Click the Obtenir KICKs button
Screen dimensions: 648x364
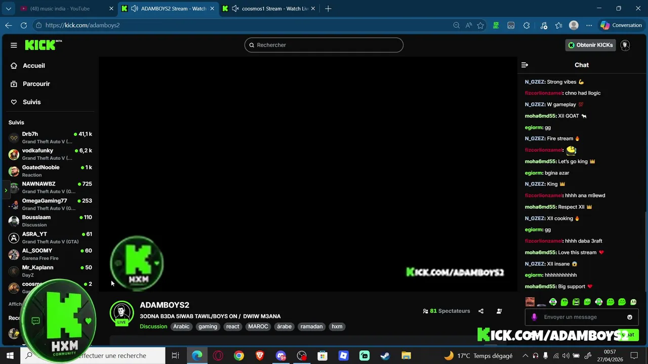590,45
